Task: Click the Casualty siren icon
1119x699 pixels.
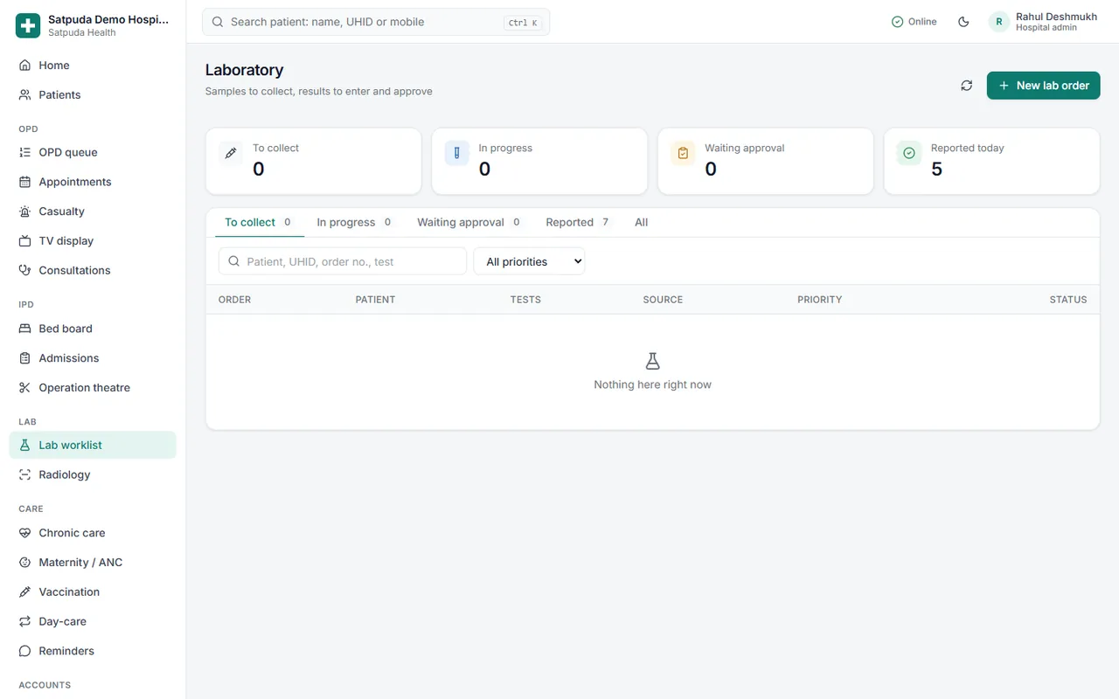Action: tap(24, 211)
